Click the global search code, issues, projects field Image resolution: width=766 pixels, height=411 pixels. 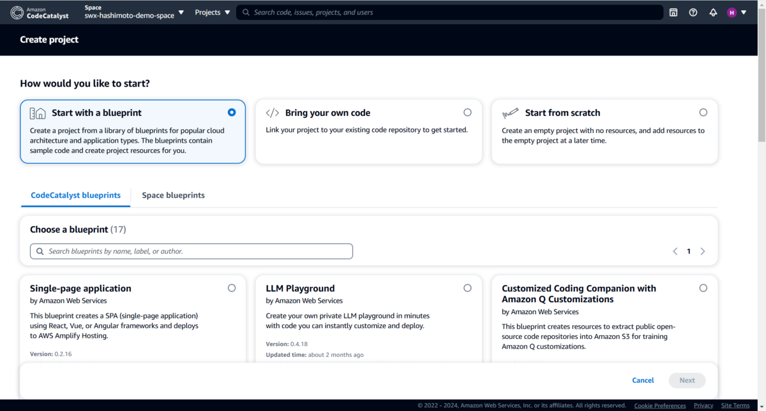(448, 12)
